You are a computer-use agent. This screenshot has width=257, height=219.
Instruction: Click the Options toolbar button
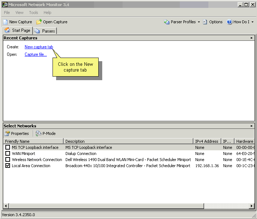tap(213, 22)
